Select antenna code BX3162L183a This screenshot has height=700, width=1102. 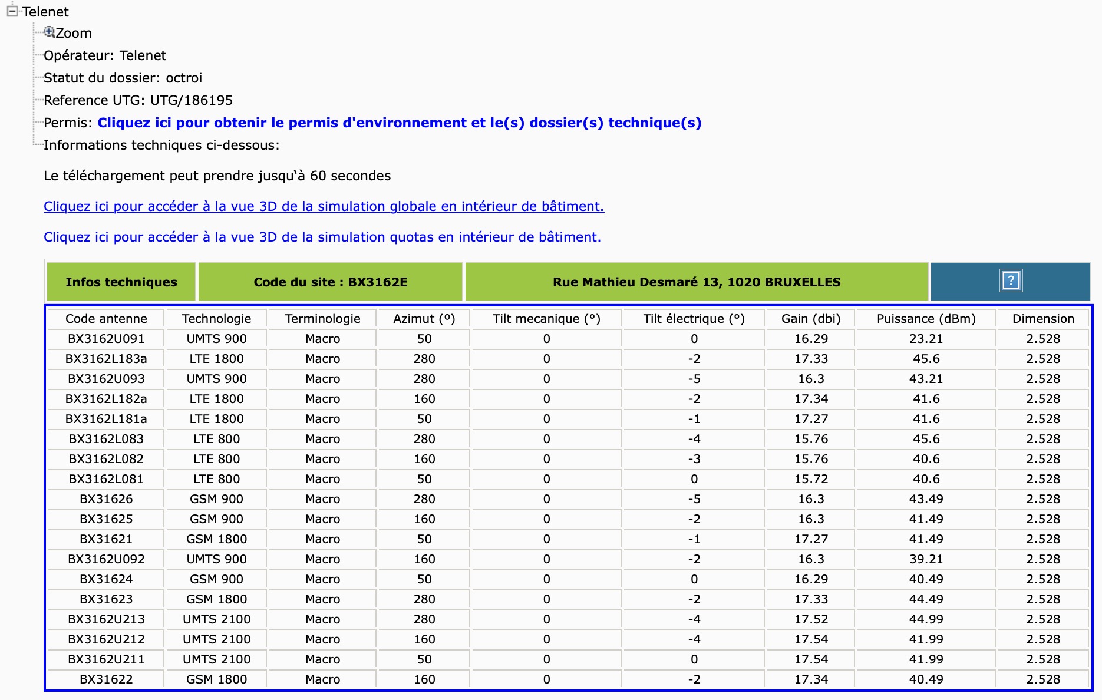click(x=106, y=359)
